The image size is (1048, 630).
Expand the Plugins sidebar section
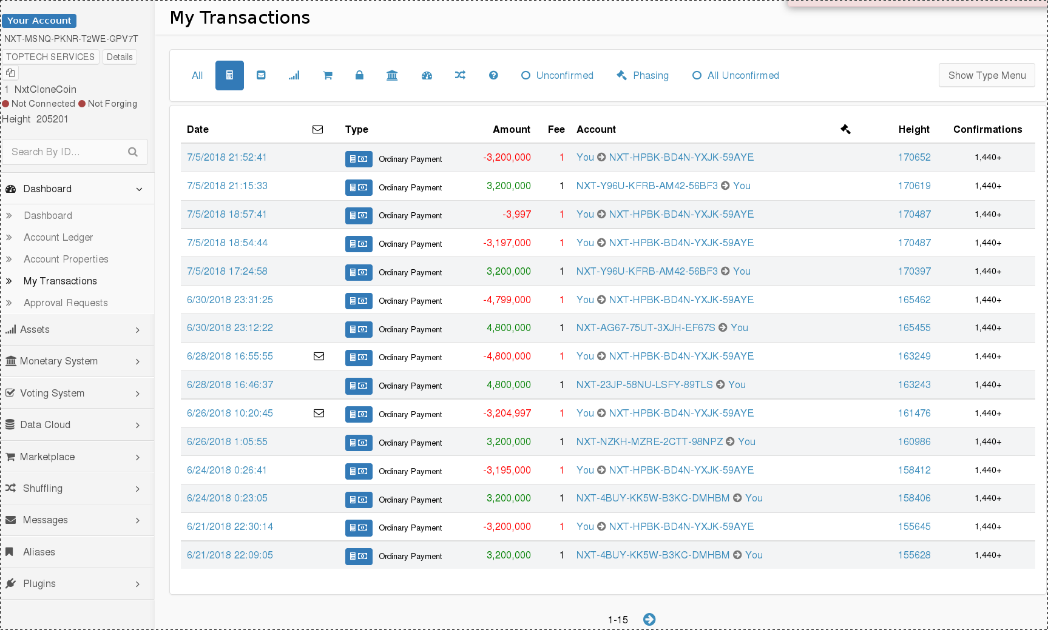coord(77,583)
